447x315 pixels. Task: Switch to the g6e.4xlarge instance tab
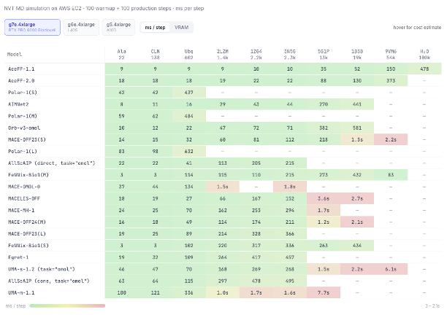[81, 27]
